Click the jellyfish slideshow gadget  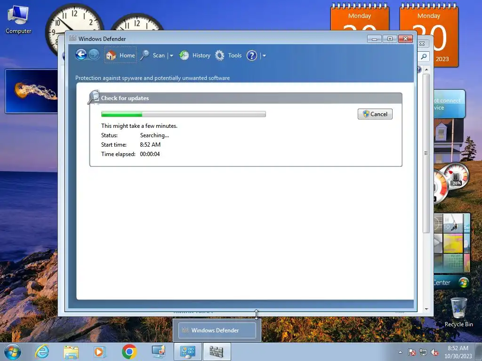[32, 91]
